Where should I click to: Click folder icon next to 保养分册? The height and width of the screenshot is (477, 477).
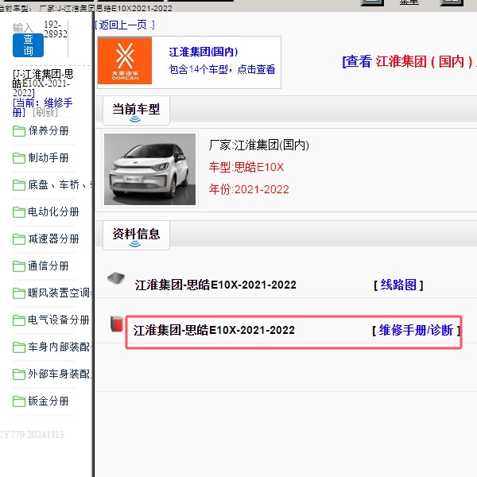(x=19, y=131)
